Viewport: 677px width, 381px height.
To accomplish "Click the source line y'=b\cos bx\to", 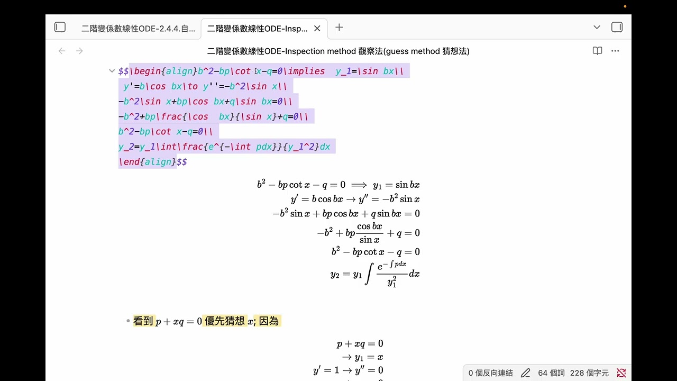I will 205,86.
